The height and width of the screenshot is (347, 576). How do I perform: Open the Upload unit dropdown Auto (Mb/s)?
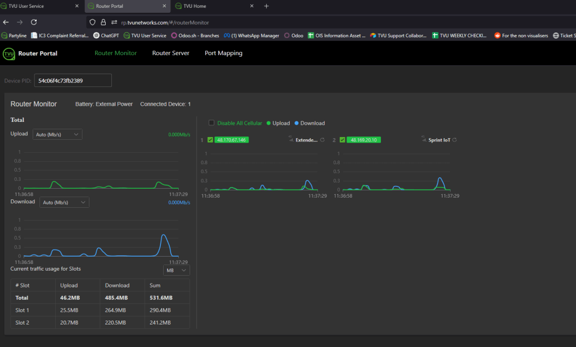coord(57,134)
